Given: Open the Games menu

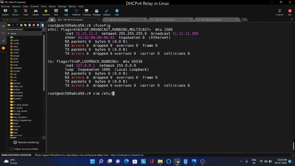Looking at the screenshot, I should click(x=52, y=6).
